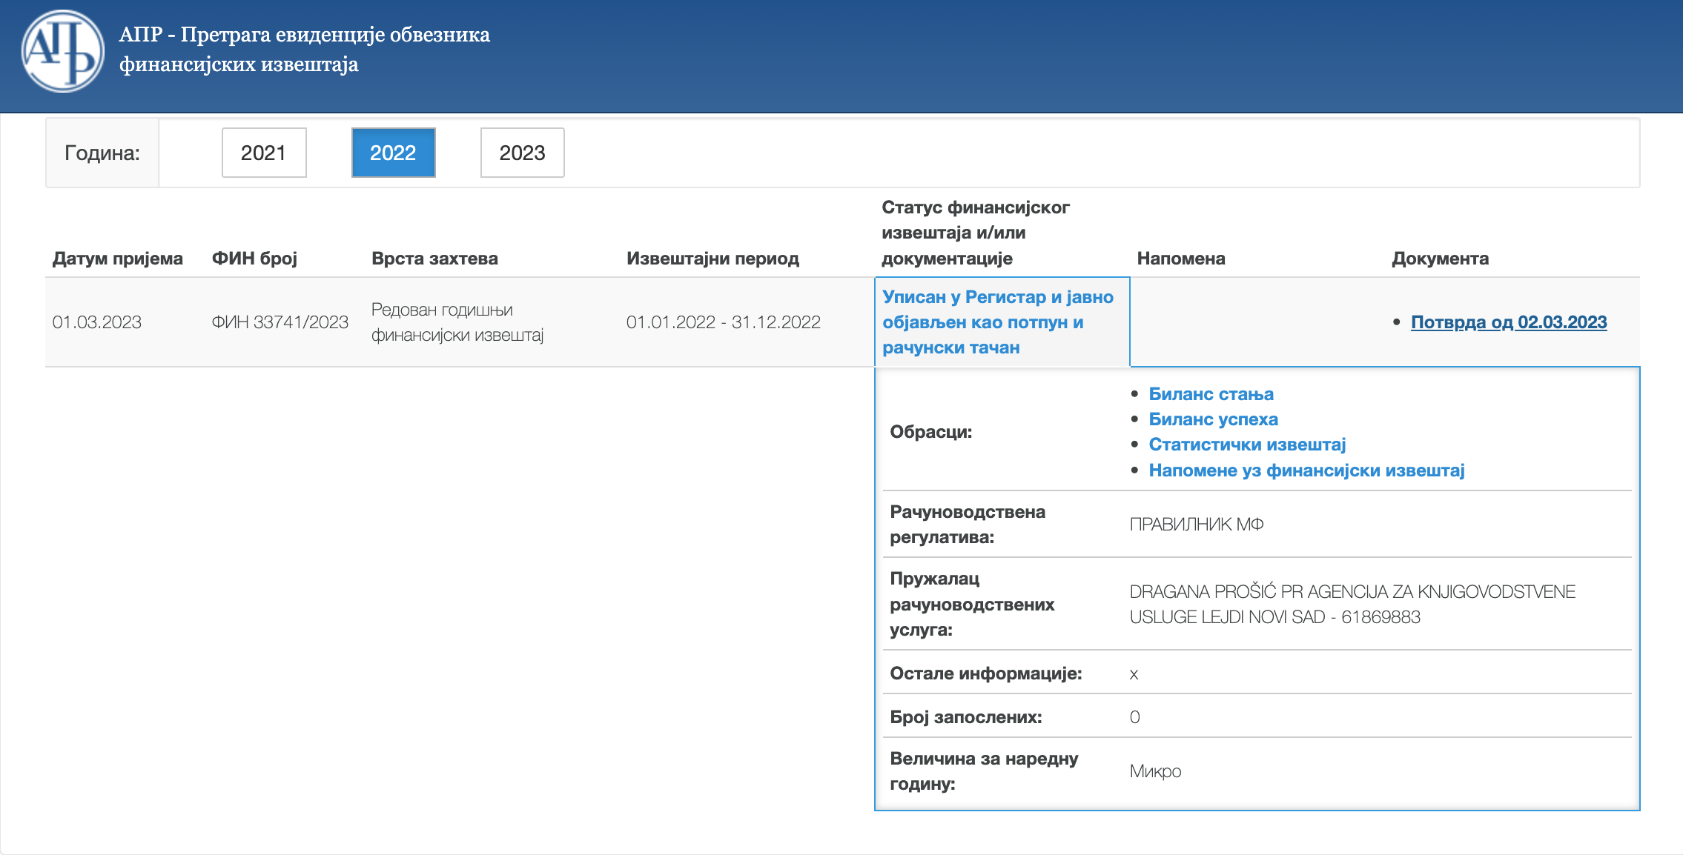Open the Статистички извештај form
1683x855 pixels.
1247,445
